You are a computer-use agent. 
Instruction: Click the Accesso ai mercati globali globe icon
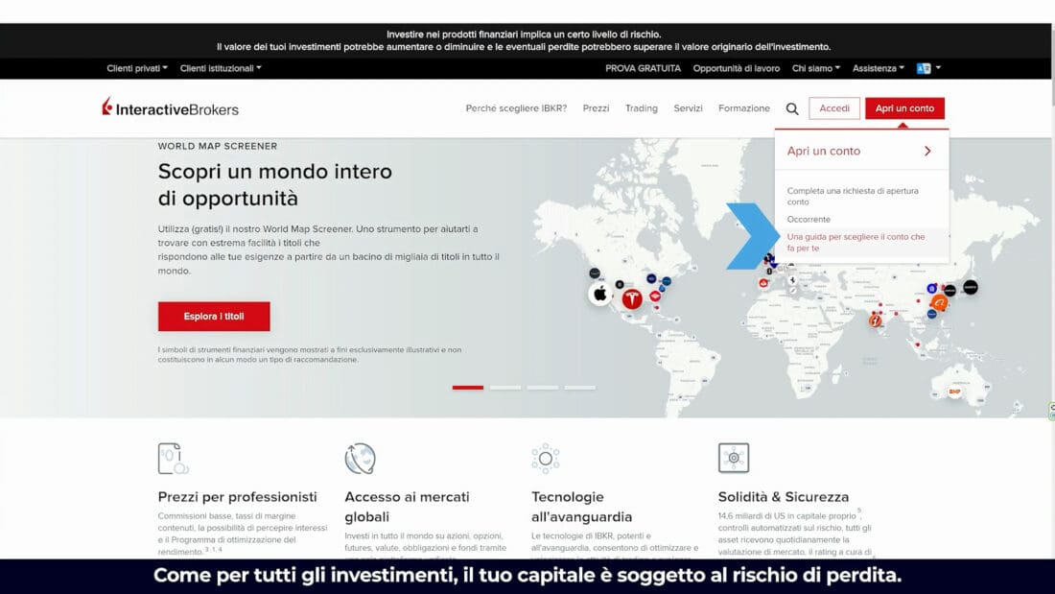[x=360, y=459]
